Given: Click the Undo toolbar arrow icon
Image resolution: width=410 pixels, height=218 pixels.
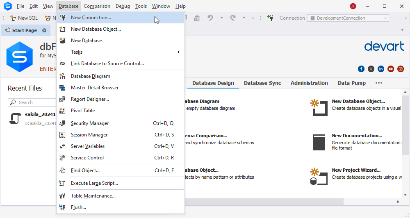Looking at the screenshot, I should pos(210,18).
